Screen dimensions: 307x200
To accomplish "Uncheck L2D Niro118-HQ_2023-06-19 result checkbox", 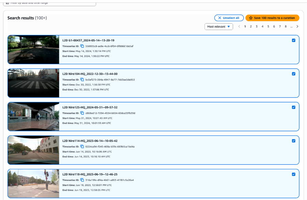I will tap(293, 174).
